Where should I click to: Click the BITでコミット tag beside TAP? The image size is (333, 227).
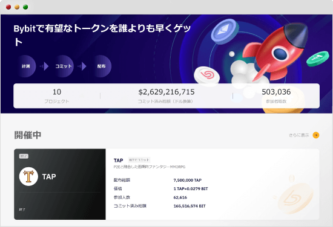139,160
